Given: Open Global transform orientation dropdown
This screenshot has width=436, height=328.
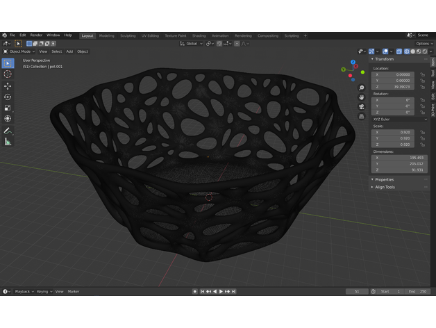Looking at the screenshot, I should pos(192,44).
